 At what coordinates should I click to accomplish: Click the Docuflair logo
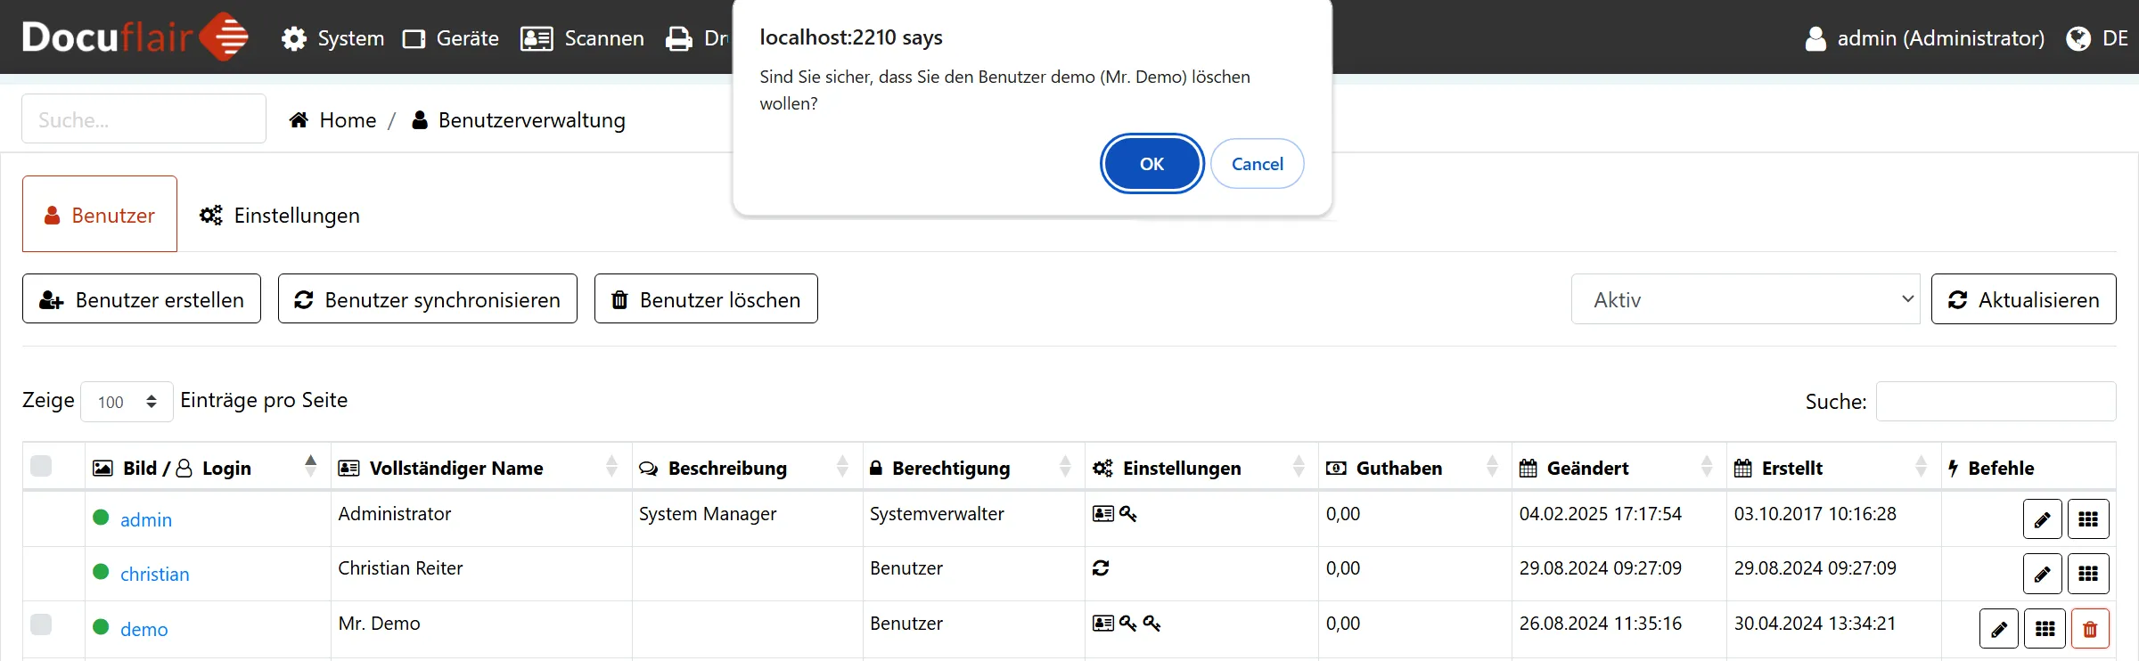point(135,37)
